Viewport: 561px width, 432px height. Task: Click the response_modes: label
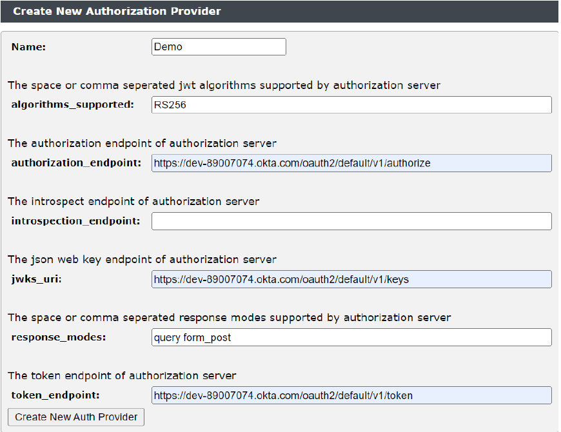tap(58, 337)
